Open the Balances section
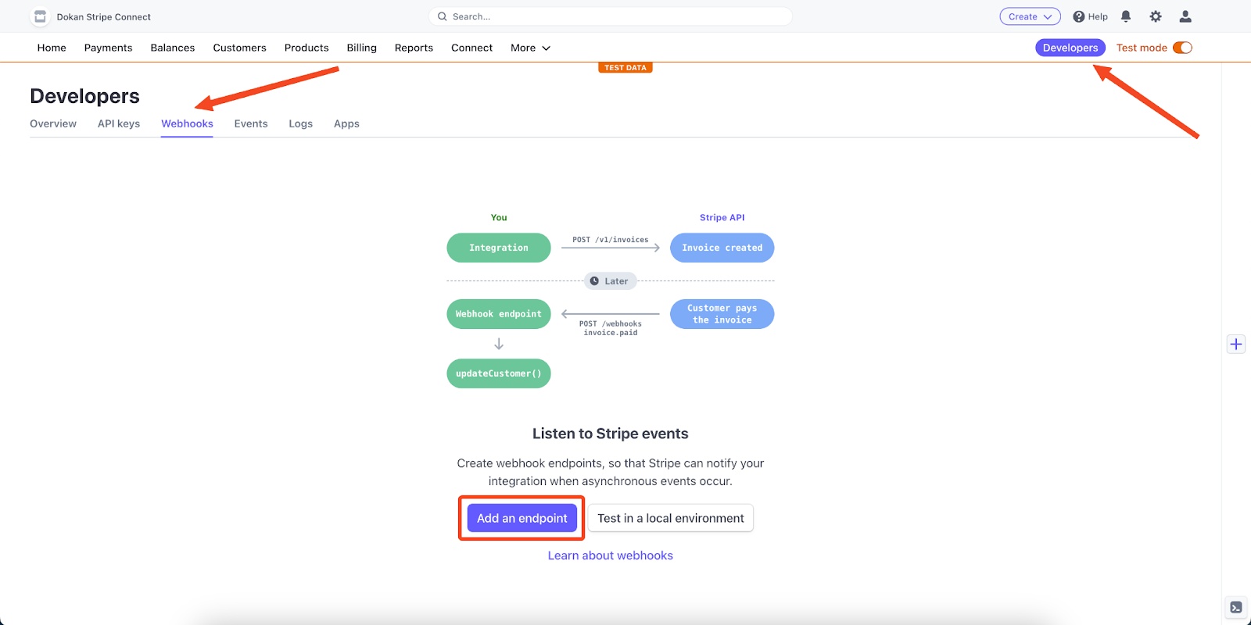The height and width of the screenshot is (625, 1251). [173, 48]
